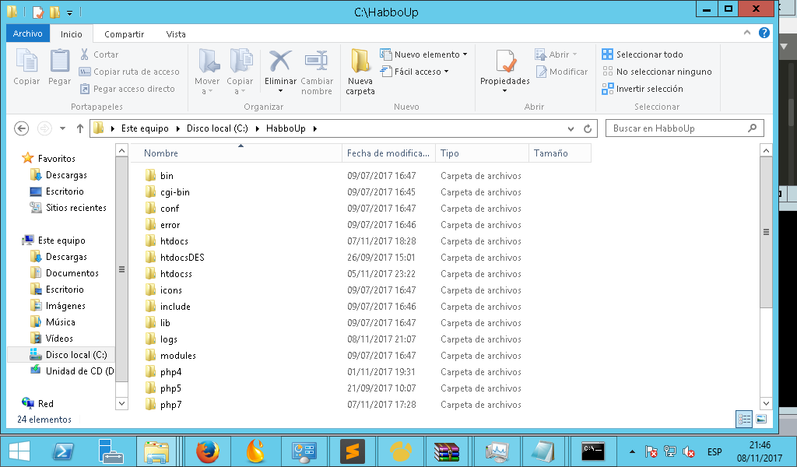Open WinRAR from the taskbar
Screen dimensions: 797x467
coord(446,451)
